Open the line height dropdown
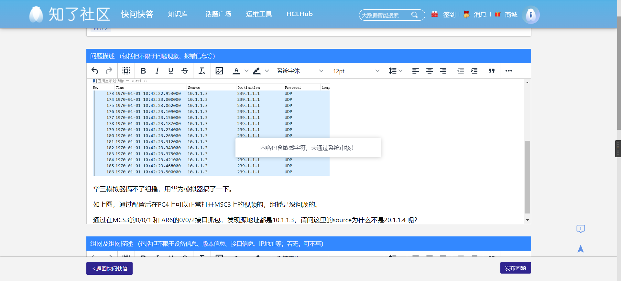Screen dimensions: 621x281 395,71
